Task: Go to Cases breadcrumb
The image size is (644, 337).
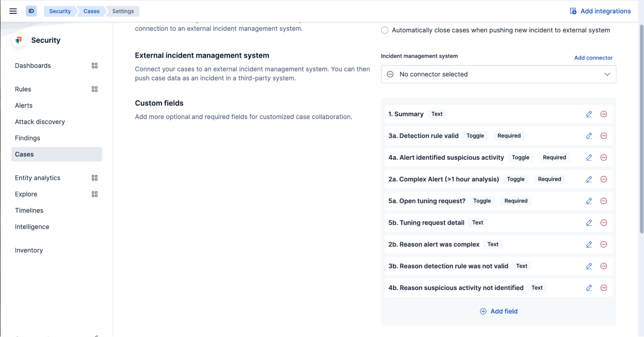Action: (x=91, y=11)
